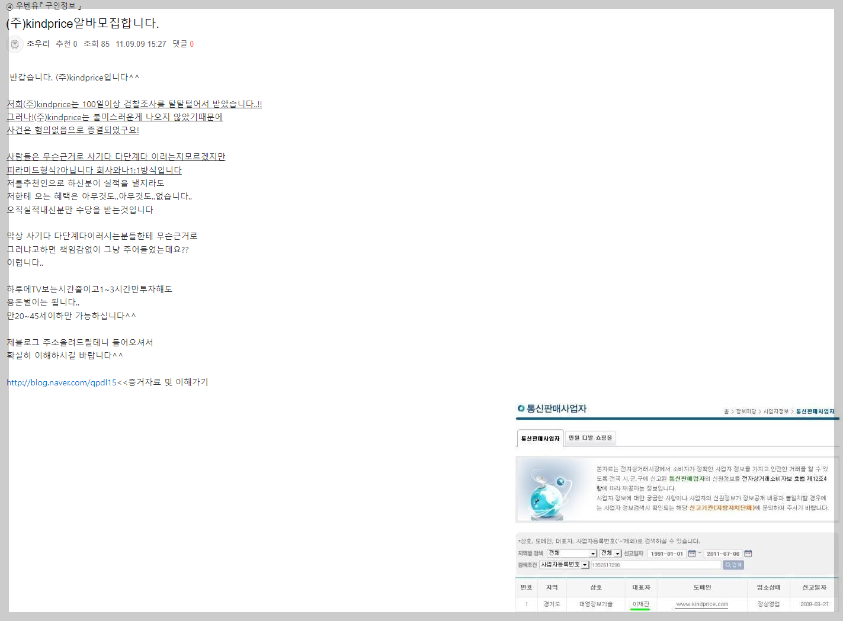Click the 댓글 0 comments count
This screenshot has height=621, width=843.
pyautogui.click(x=183, y=44)
